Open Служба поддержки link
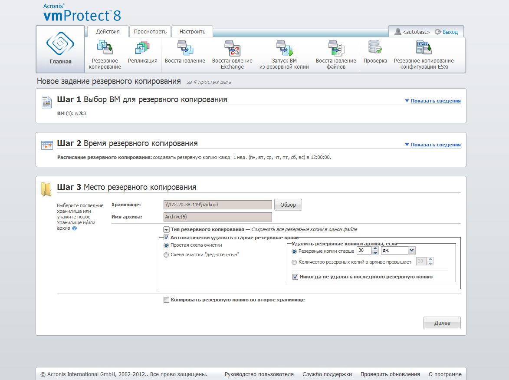Screen dimensions: 509x380 (x=327, y=374)
